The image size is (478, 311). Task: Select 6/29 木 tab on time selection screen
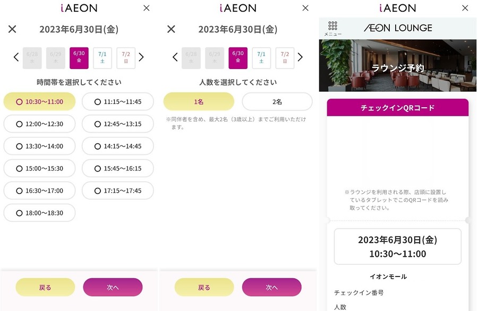(55, 57)
